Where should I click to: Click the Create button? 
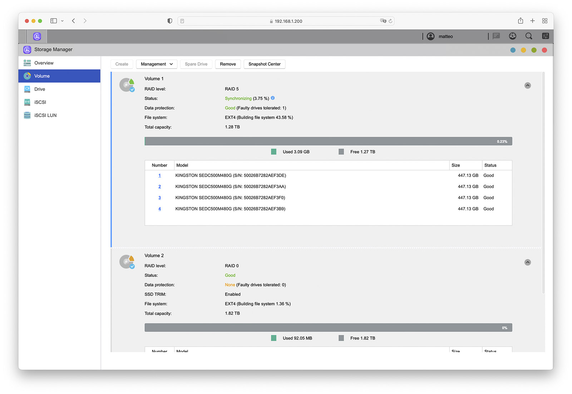pos(122,64)
